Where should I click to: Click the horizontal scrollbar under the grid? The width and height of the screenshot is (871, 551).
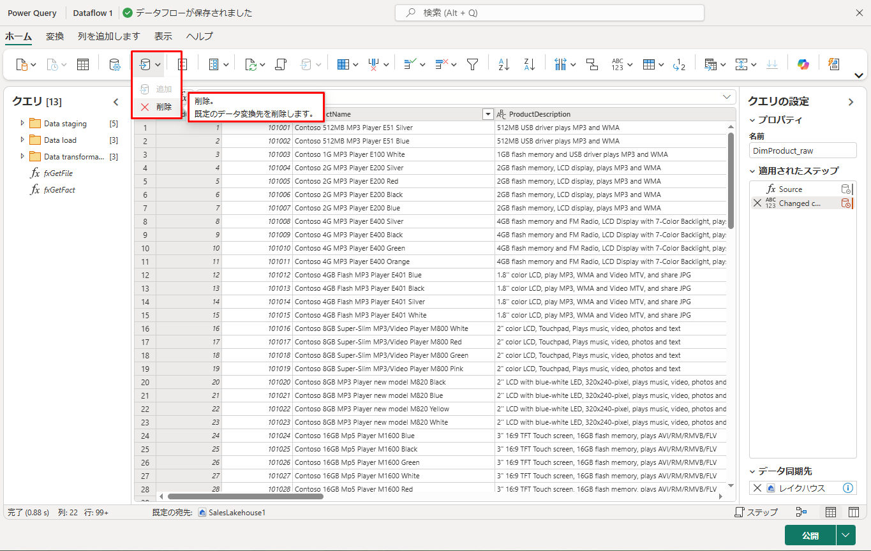(246, 496)
